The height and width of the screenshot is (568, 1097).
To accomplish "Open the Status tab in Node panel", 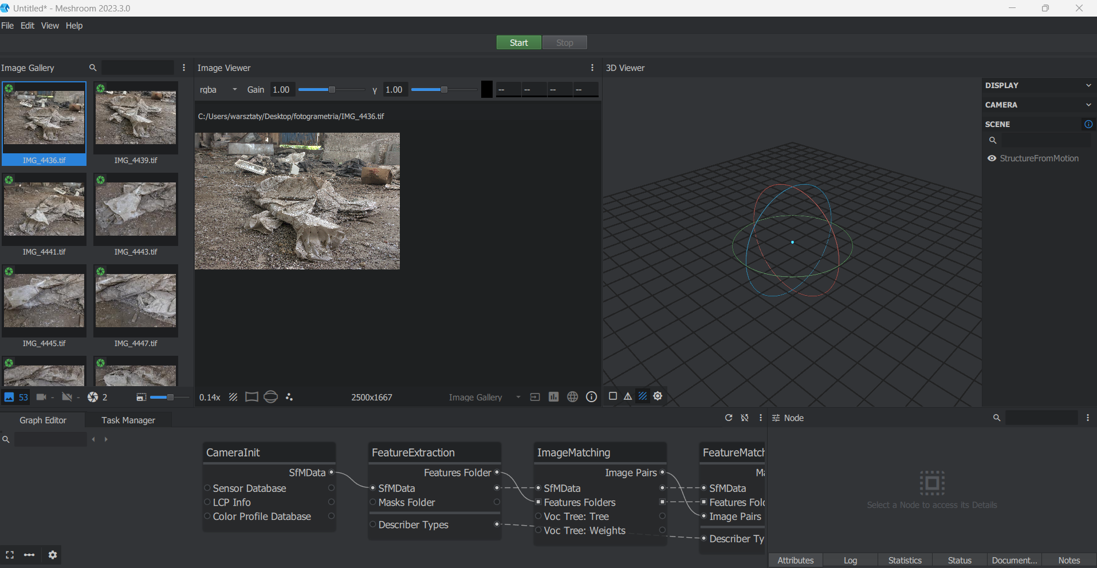I will [960, 561].
